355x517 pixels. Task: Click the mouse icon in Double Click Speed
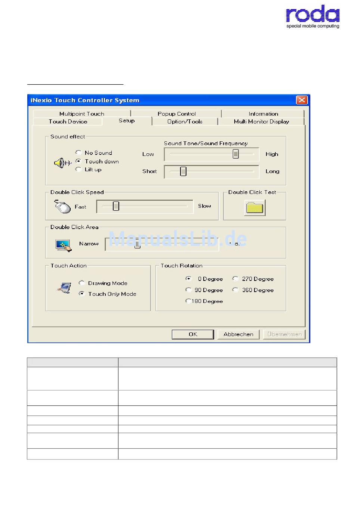click(62, 206)
